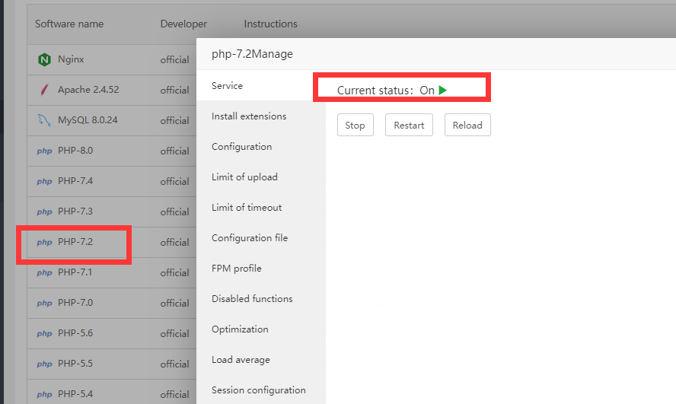The image size is (676, 404).
Task: Switch to the Configuration tab
Action: (241, 147)
